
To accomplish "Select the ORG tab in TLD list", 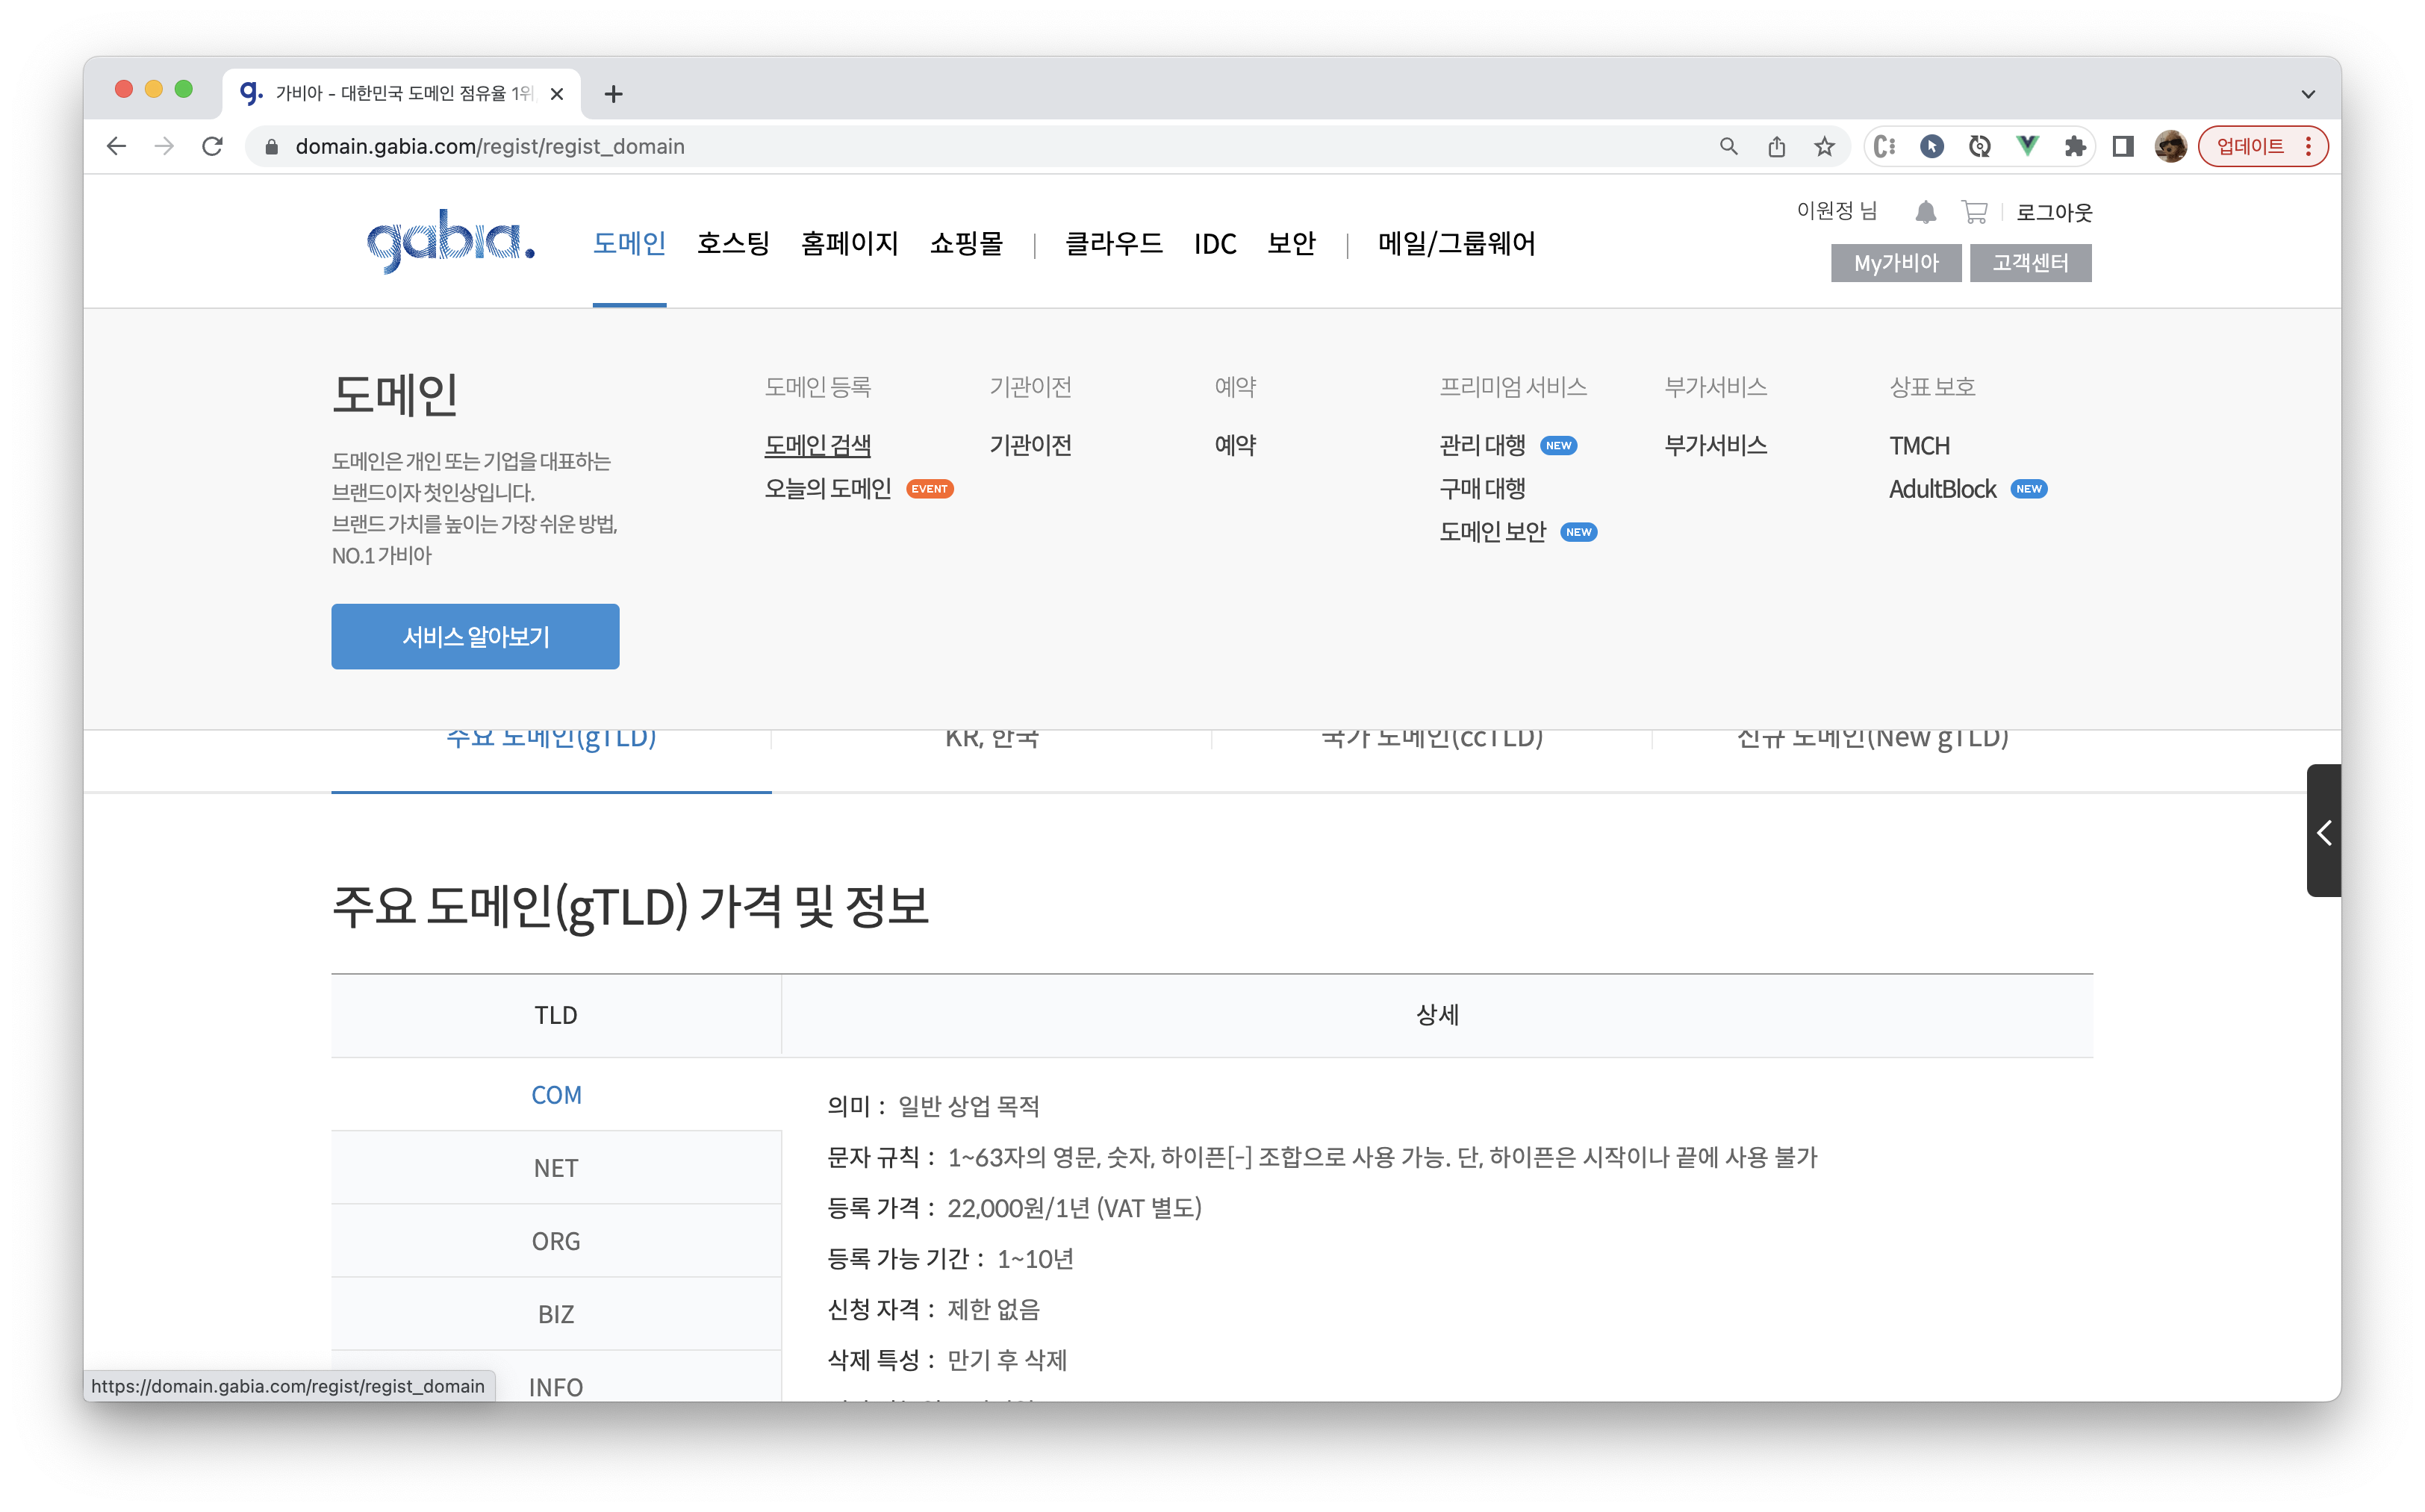I will pyautogui.click(x=555, y=1241).
